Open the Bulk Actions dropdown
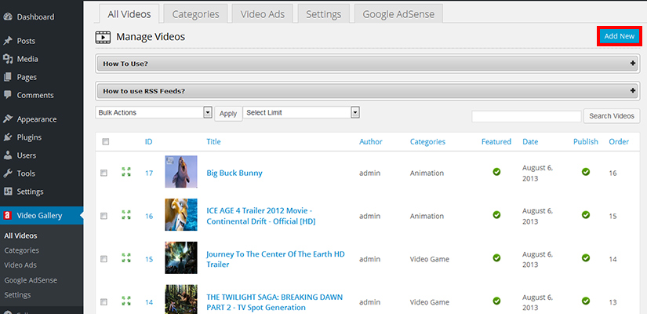The height and width of the screenshot is (314, 647). click(x=154, y=113)
